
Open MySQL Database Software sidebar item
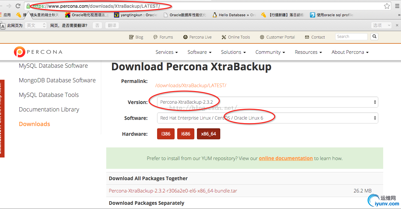pos(53,66)
